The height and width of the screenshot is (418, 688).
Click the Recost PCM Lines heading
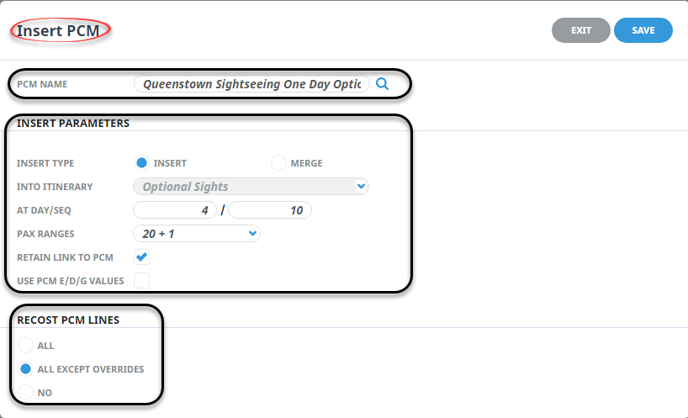(68, 320)
